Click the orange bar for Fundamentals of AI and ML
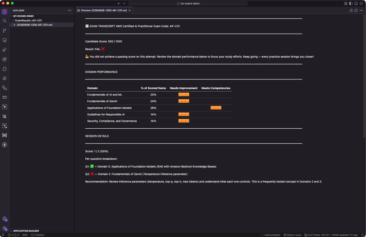This screenshot has width=366, height=237. point(184,94)
